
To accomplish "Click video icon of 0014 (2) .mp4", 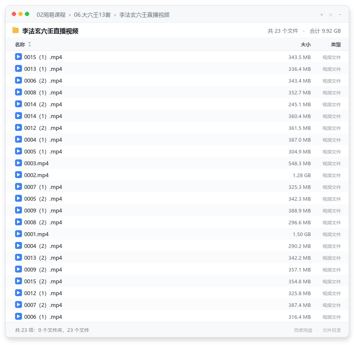I will [18, 104].
